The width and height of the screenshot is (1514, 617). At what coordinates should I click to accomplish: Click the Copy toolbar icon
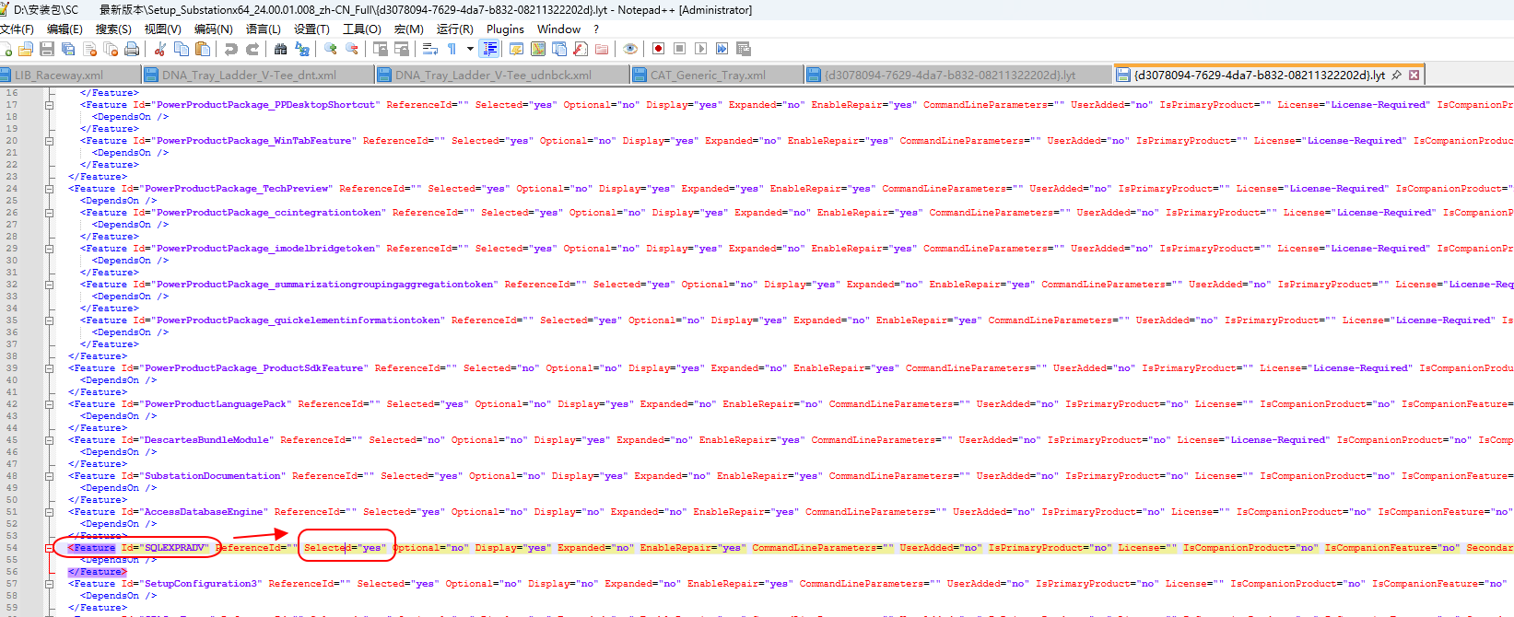click(182, 49)
